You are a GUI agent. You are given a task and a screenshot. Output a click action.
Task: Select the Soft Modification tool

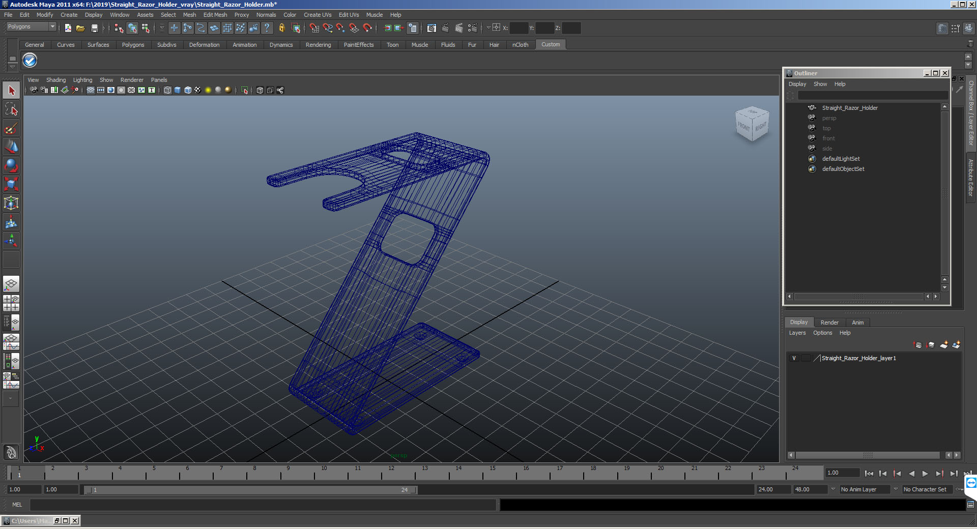11,222
